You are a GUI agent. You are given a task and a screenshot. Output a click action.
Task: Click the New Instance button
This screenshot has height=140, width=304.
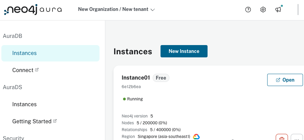click(184, 51)
